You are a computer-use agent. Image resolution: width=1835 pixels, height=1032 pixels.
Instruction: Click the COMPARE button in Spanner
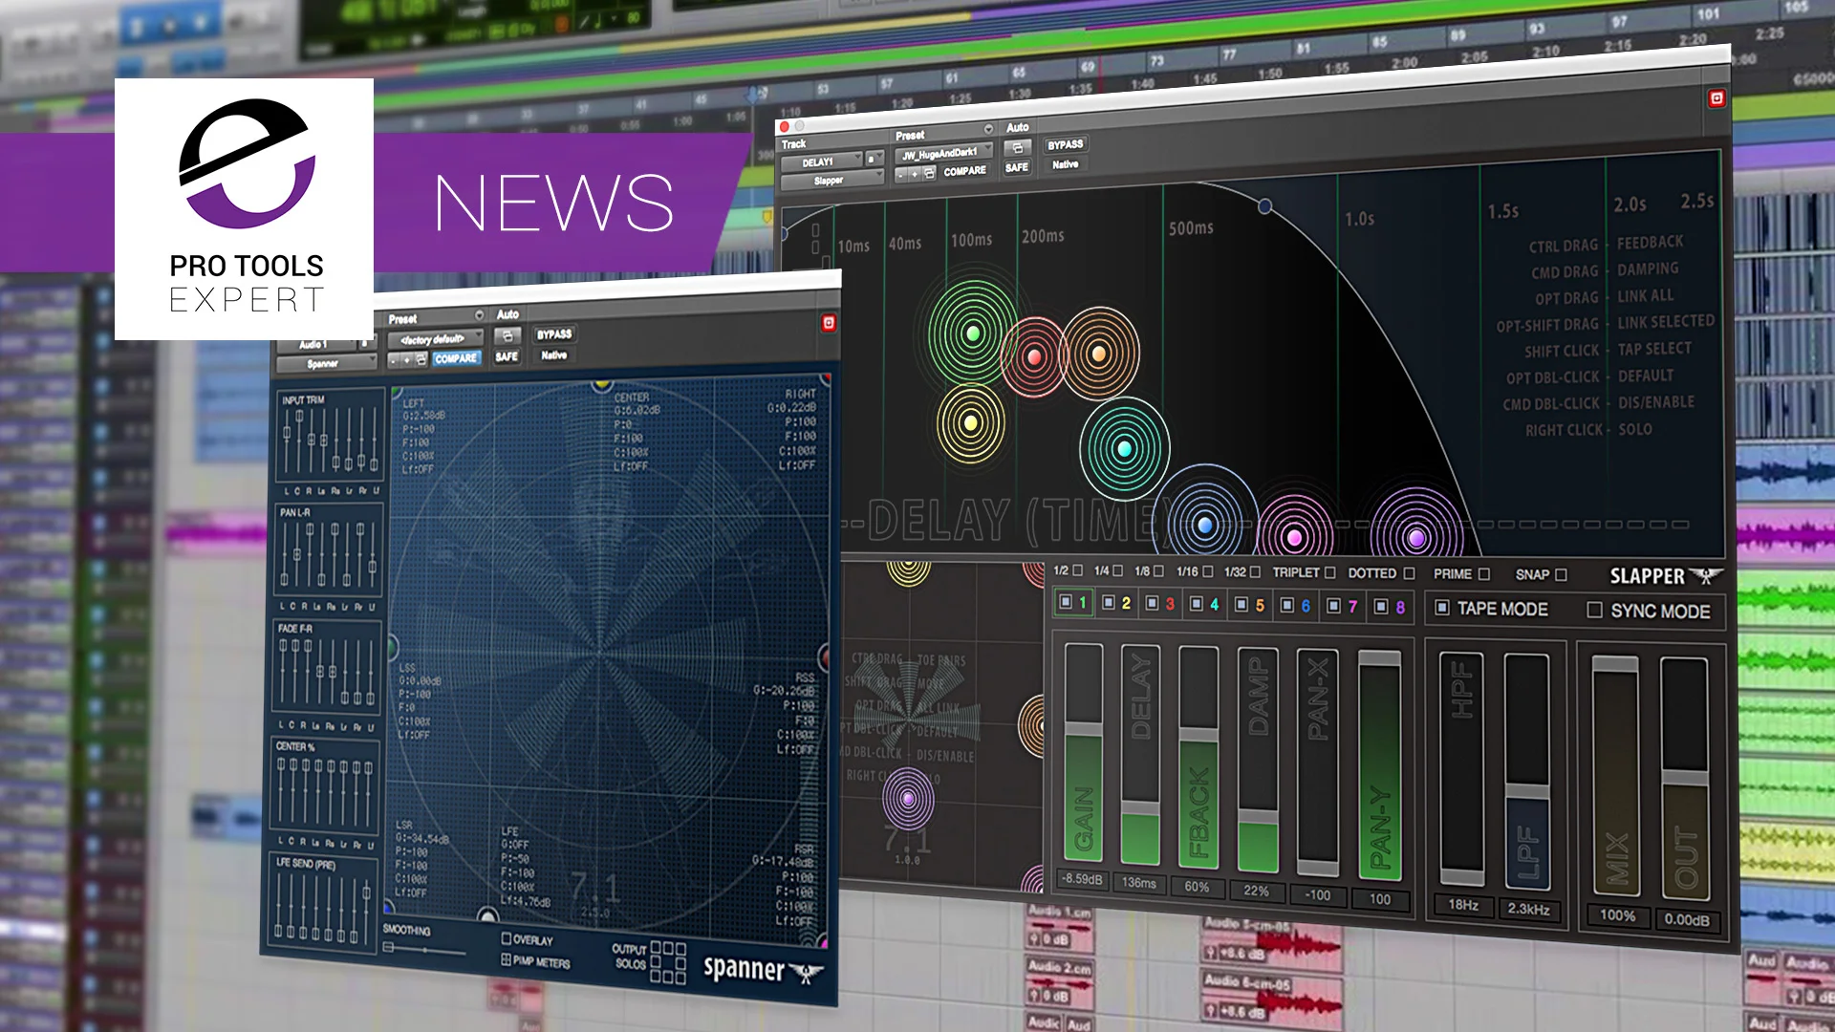(456, 358)
